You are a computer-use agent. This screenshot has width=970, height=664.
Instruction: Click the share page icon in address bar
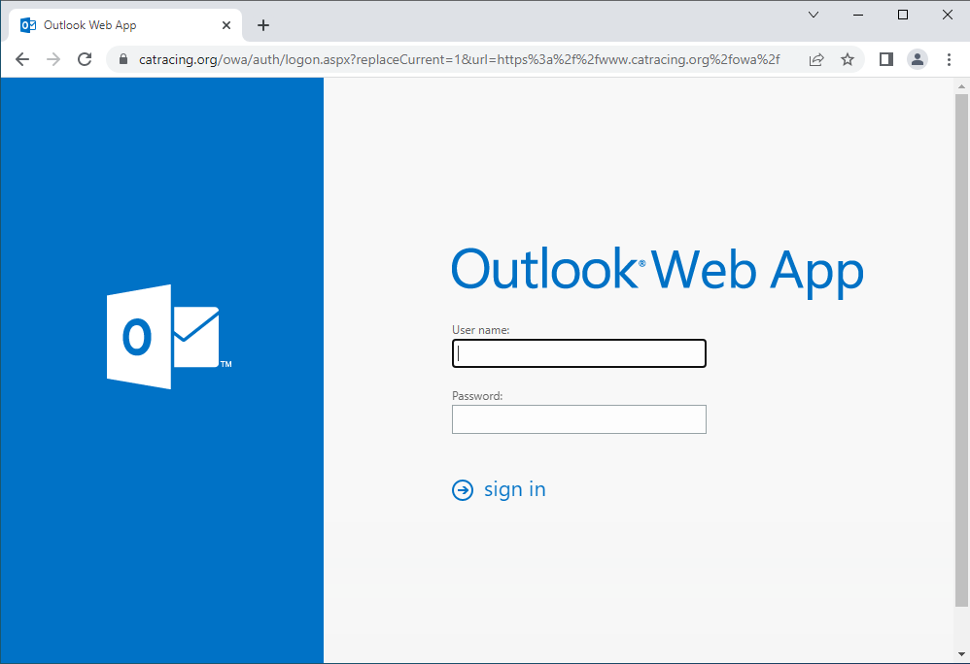click(x=816, y=59)
